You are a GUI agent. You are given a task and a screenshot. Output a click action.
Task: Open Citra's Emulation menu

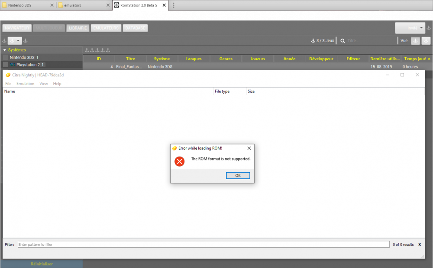(x=26, y=84)
